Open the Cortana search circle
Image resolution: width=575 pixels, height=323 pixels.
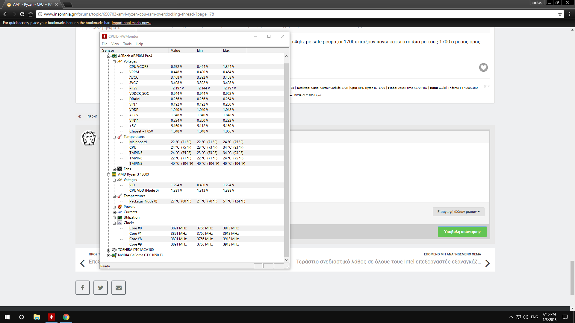22,317
